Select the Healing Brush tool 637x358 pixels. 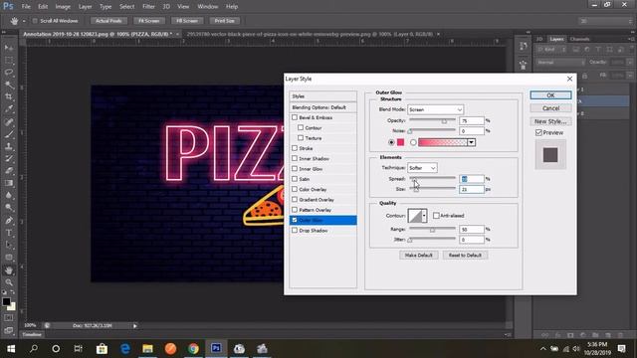click(x=9, y=121)
